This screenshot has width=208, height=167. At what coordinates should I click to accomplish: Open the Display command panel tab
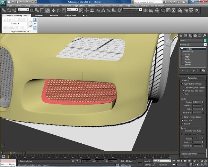point(200,36)
